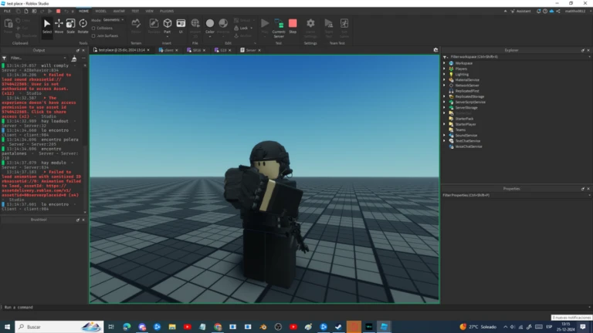
Task: Activate the Rotate tool
Action: [83, 26]
